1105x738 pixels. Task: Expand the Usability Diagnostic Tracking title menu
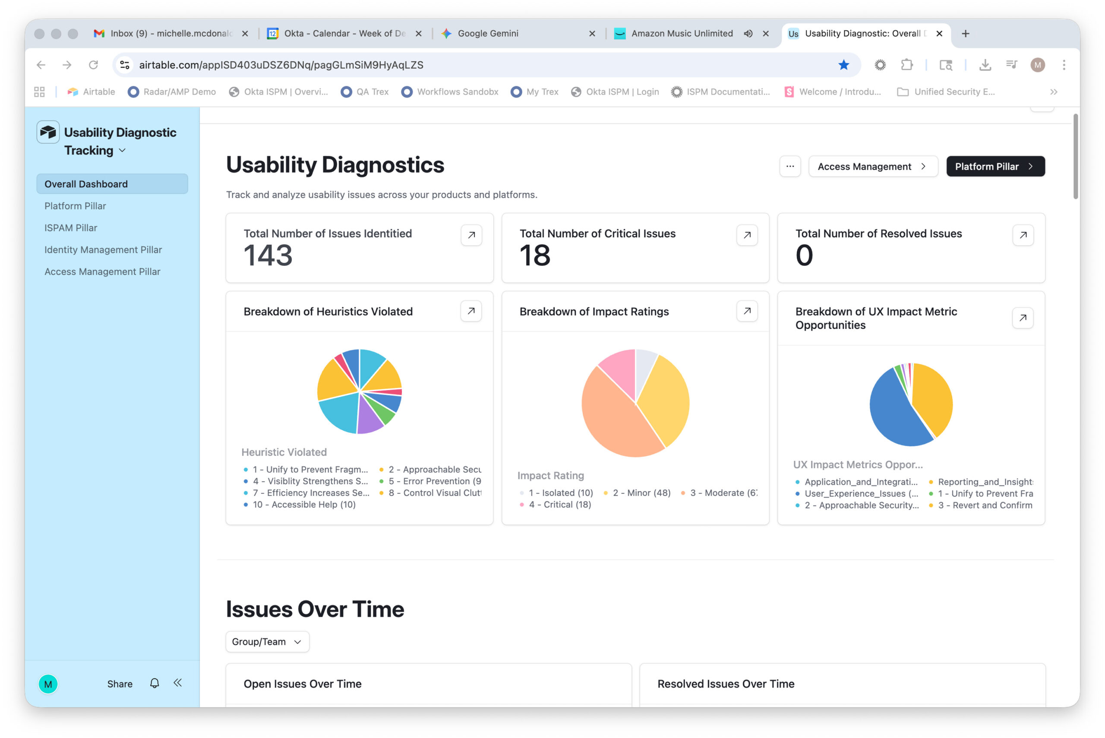(122, 151)
